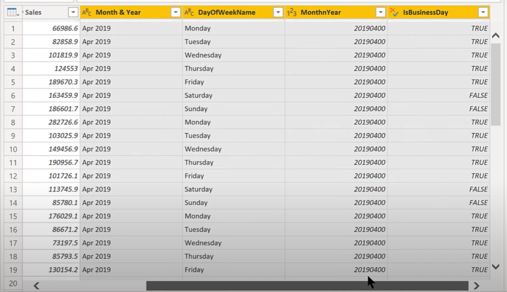The height and width of the screenshot is (292, 507).
Task: Click Sales value 163459.9
Action: (63, 95)
